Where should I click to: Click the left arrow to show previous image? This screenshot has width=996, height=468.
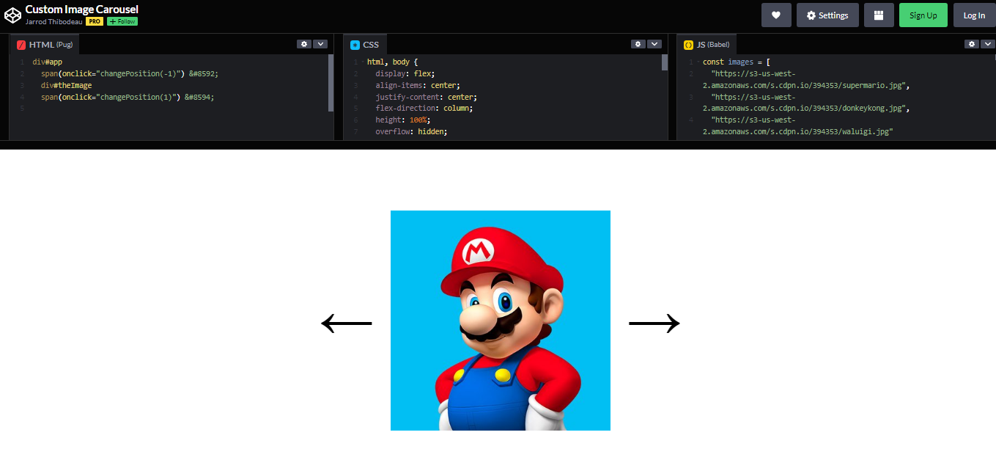[x=347, y=322]
